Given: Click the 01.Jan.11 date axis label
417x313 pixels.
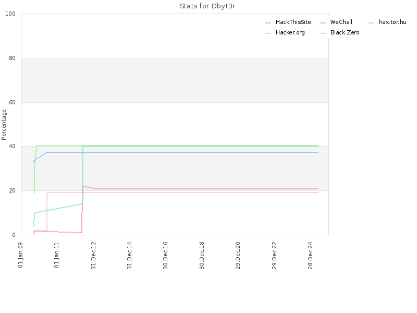Looking at the screenshot, I should (57, 255).
